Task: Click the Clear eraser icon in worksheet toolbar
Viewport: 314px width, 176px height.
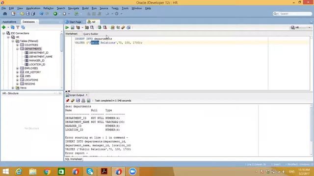Action: click(123, 27)
